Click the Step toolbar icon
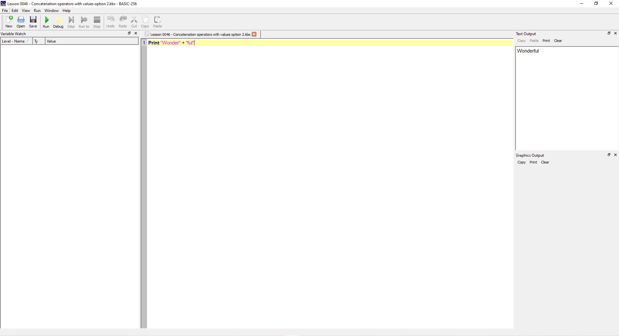The width and height of the screenshot is (619, 336). (71, 22)
